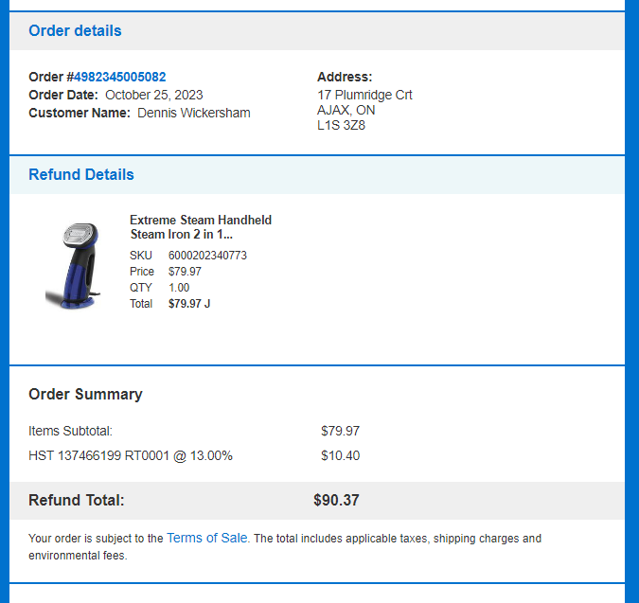
Task: Click the bold item Total $79.97 J
Action: 189,304
